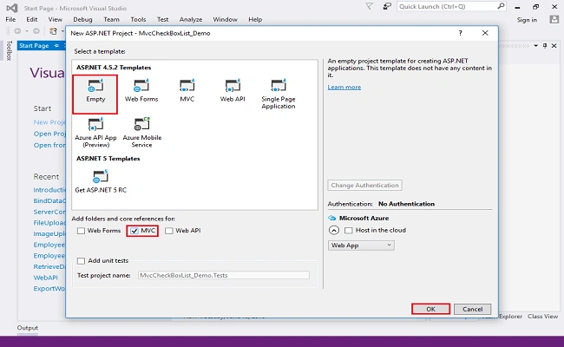Open the Tools menu

pyautogui.click(x=138, y=19)
